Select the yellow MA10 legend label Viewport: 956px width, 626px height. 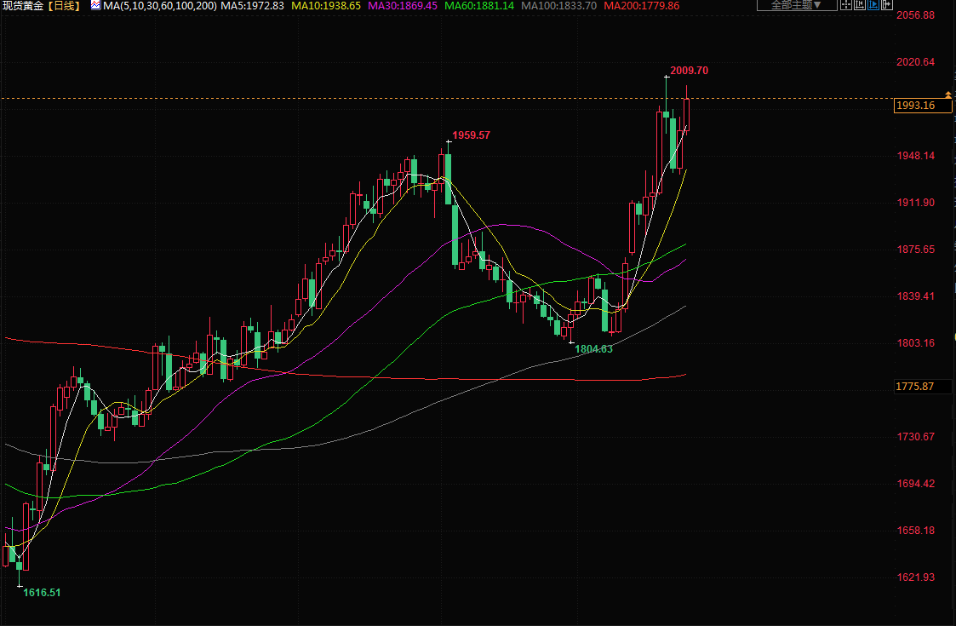(x=325, y=6)
